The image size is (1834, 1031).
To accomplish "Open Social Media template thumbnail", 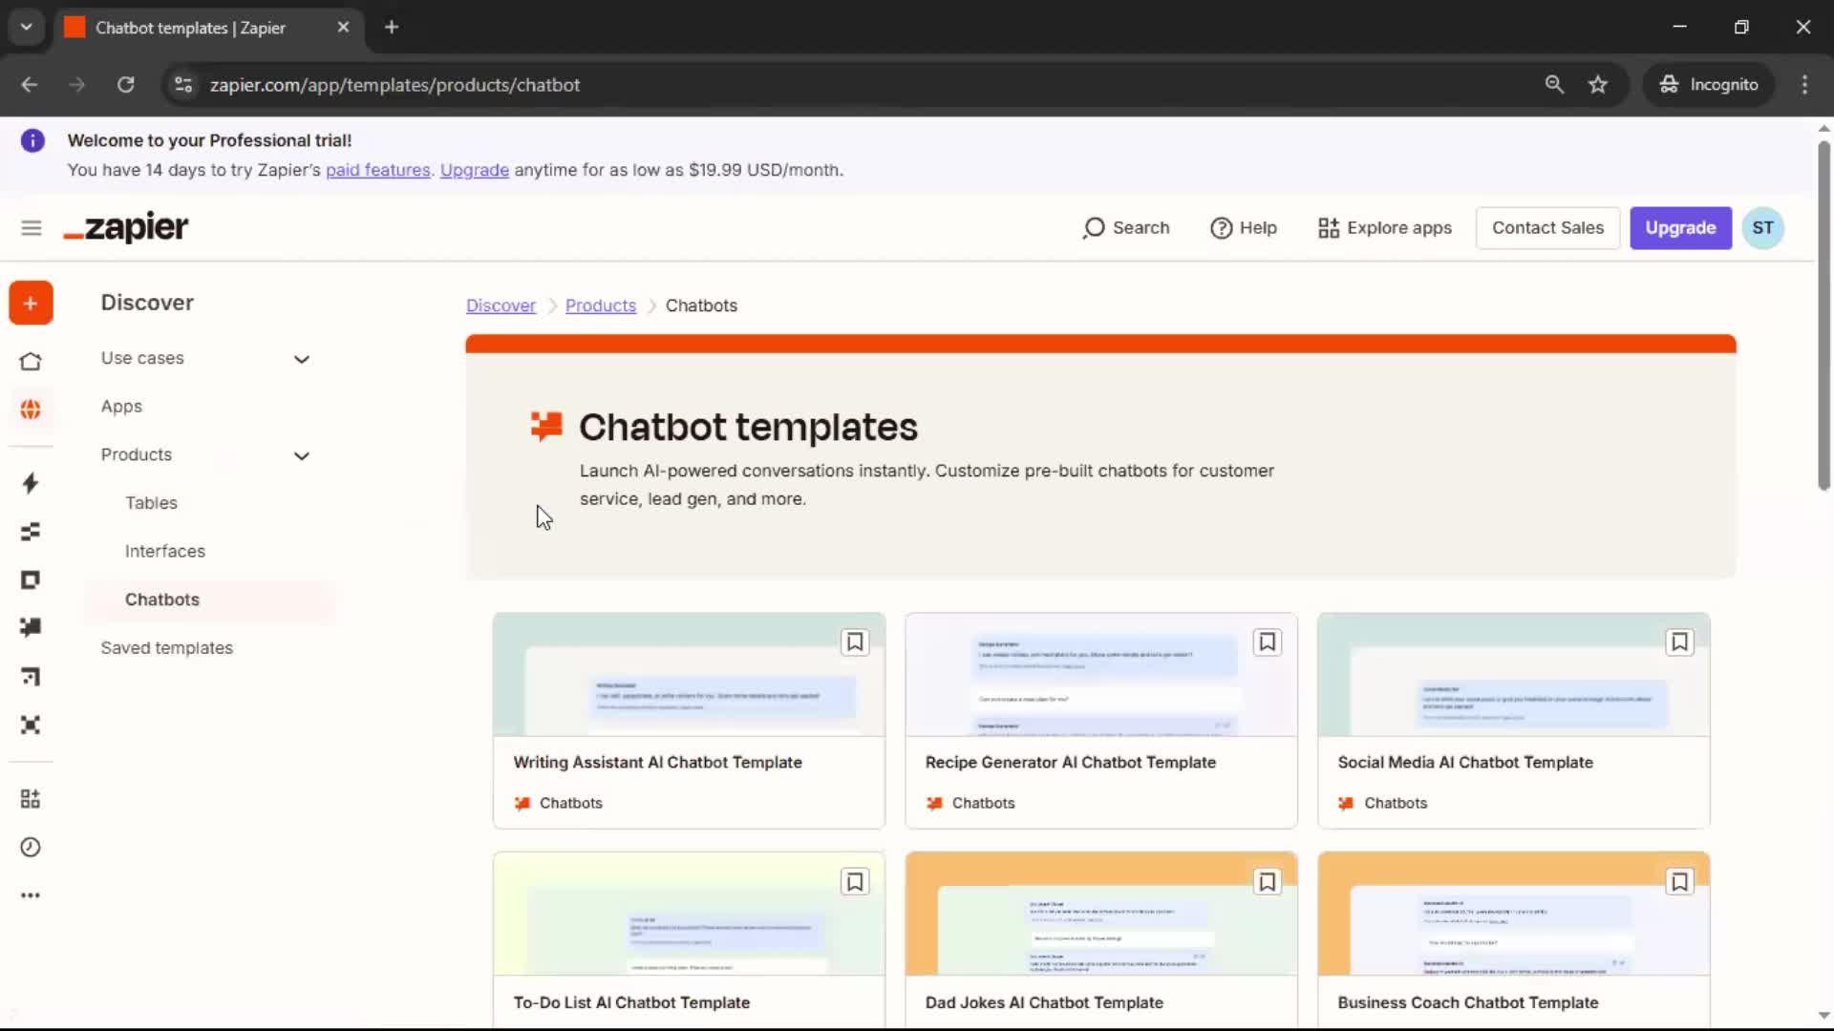I will point(1513,675).
